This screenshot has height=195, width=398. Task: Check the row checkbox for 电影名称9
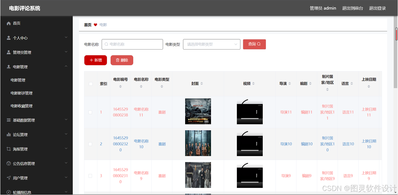[x=91, y=176]
